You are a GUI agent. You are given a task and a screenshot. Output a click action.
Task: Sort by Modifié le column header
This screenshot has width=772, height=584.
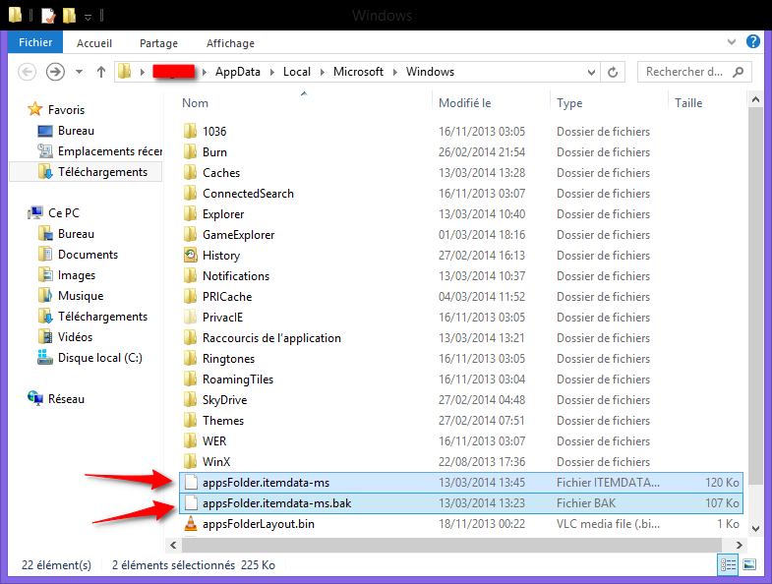(464, 103)
